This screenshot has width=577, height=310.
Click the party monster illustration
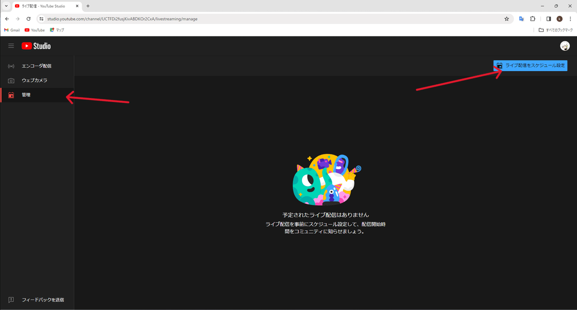click(326, 180)
